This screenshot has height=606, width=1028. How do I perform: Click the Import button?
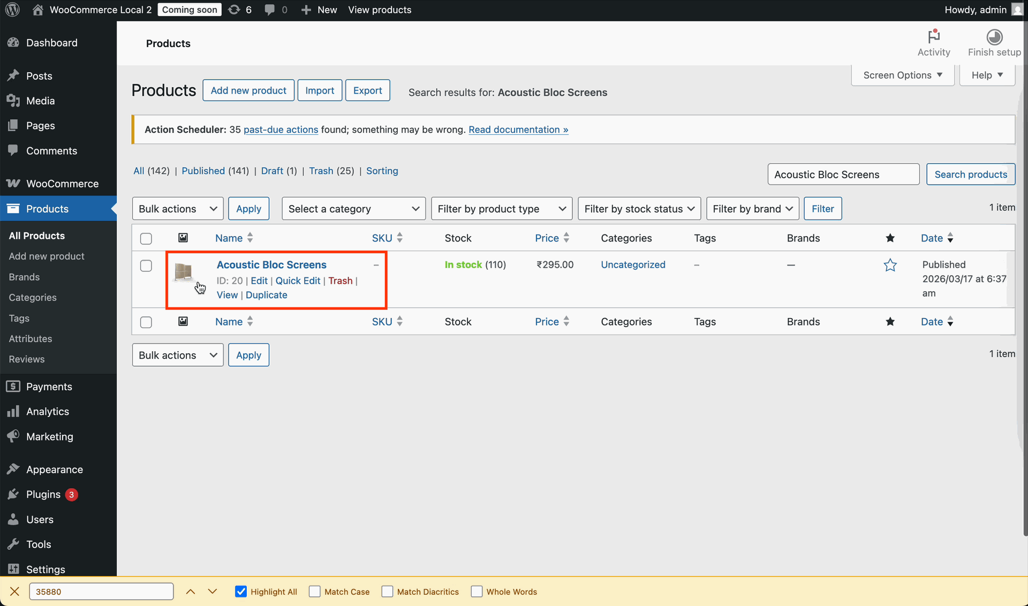320,90
